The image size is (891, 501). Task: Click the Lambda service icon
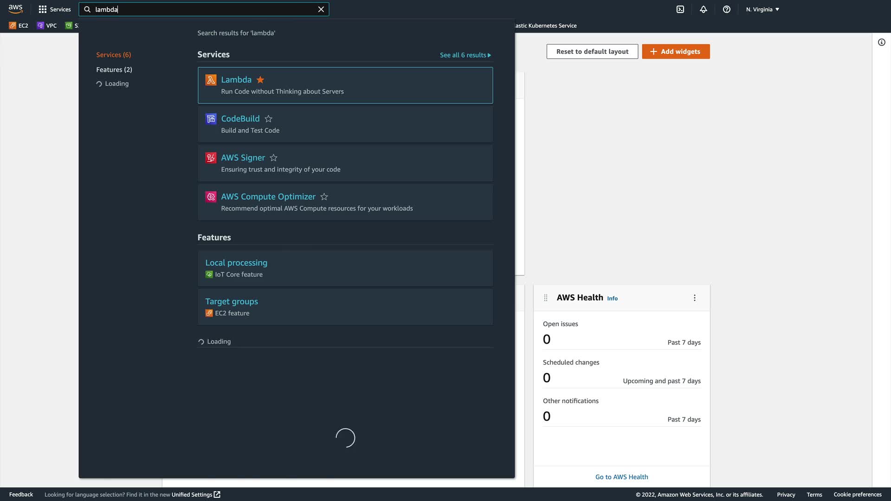coord(211,80)
